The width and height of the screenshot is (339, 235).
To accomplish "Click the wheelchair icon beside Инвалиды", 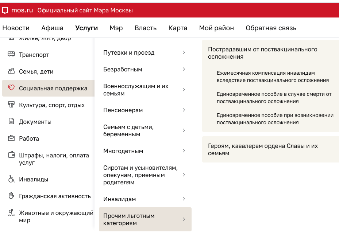I will [11, 179].
